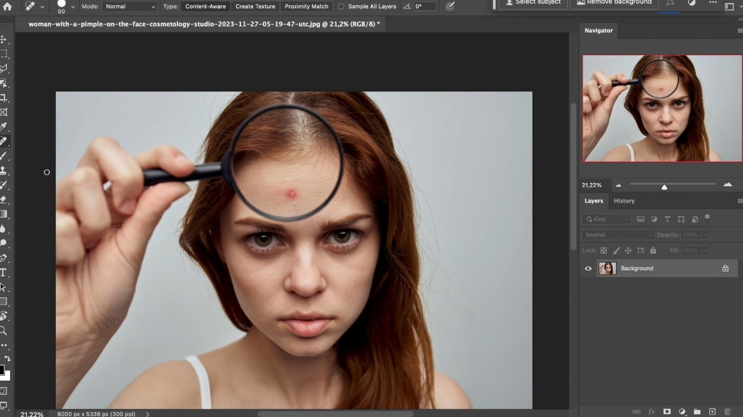Expand status bar info arrow
This screenshot has height=417, width=743.
148,414
